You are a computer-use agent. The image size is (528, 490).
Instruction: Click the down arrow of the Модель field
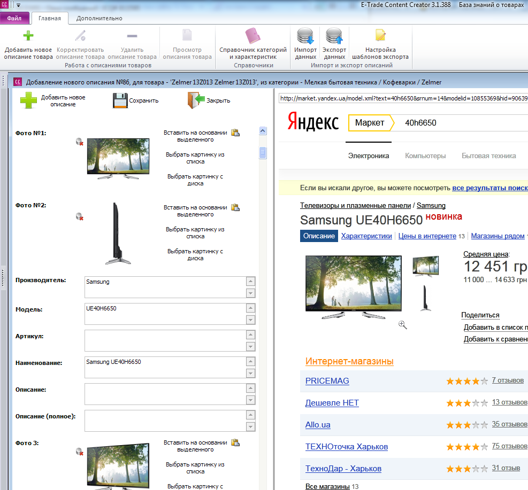click(250, 320)
